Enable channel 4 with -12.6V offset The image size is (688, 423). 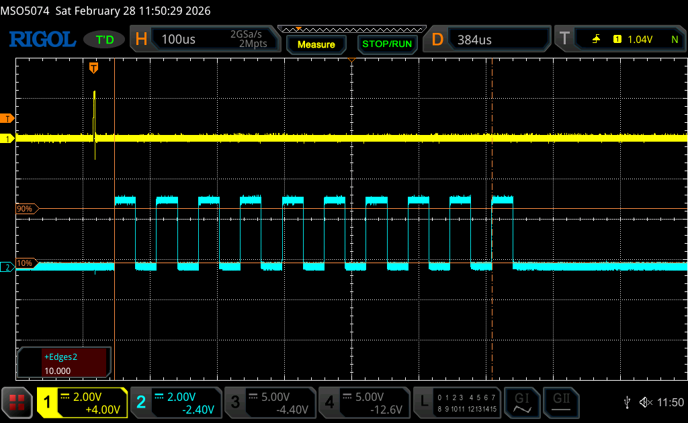click(364, 402)
